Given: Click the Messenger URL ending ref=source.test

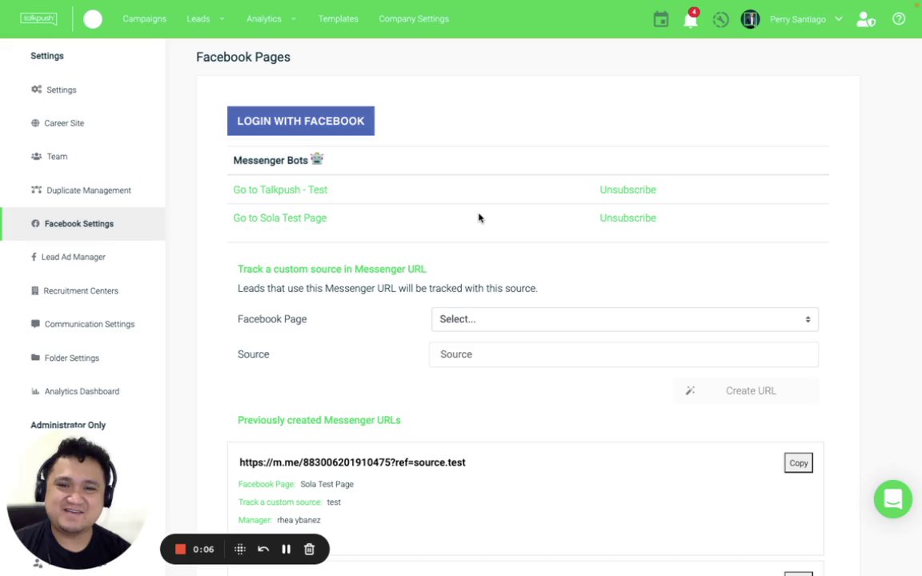Looking at the screenshot, I should click(x=352, y=462).
